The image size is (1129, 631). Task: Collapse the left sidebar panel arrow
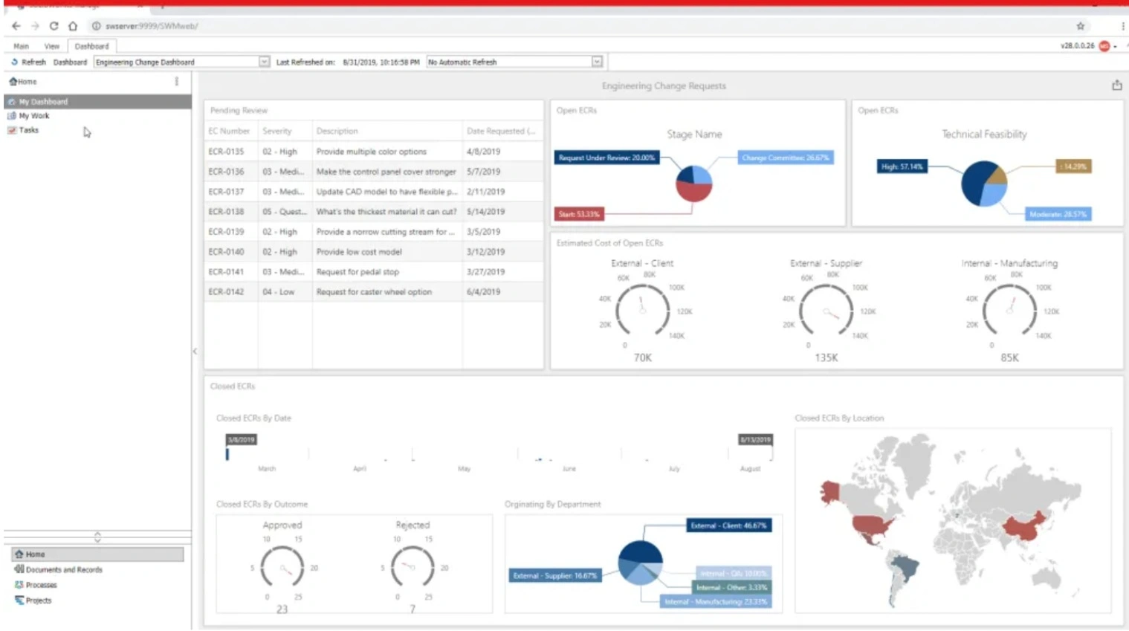pos(195,351)
